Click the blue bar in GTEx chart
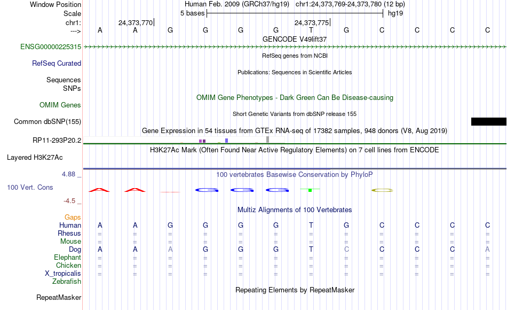Screen dimensions: 507x310 [226, 141]
